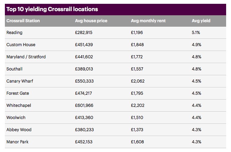Click the Woolwich station name
This screenshot has width=231, height=152.
(x=16, y=118)
